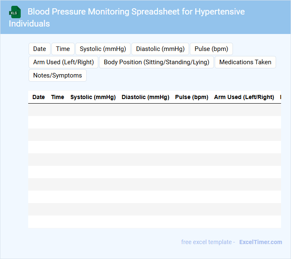The image size is (291, 259).
Task: Click the green XLS file icon
Action: point(15,12)
